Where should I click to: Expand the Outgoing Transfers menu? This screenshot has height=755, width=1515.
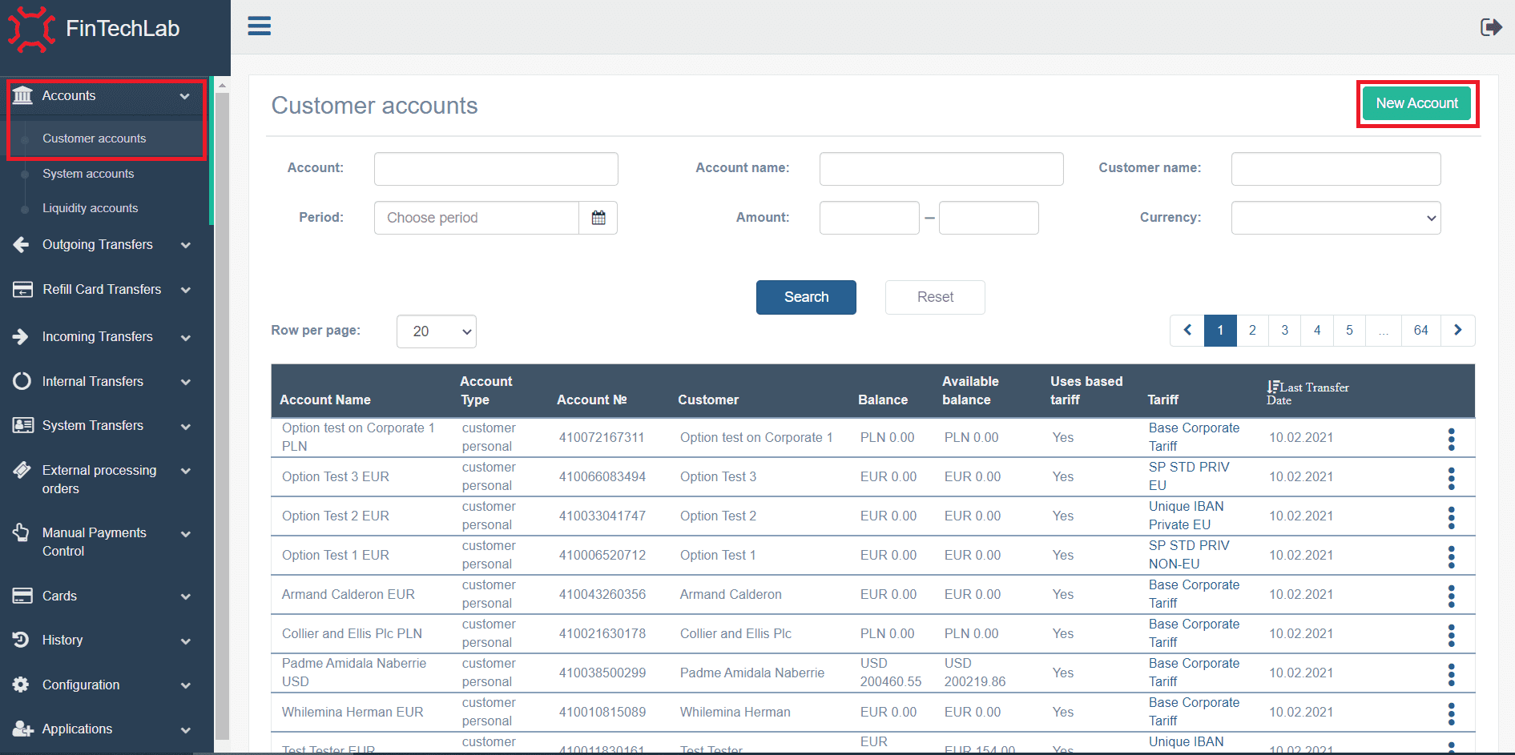[x=104, y=245]
